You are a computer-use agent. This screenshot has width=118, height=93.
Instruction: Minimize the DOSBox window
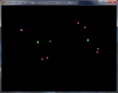[101, 2]
